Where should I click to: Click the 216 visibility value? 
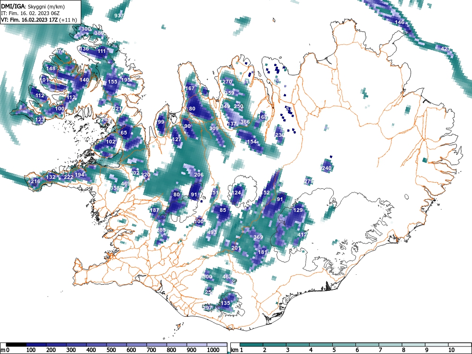point(35,181)
